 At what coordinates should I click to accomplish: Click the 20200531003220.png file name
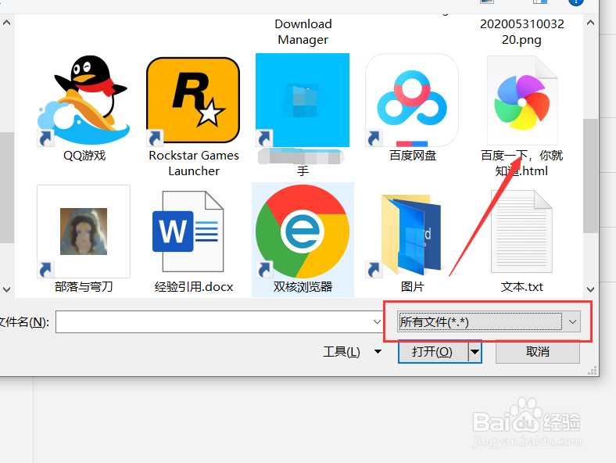coord(521,32)
